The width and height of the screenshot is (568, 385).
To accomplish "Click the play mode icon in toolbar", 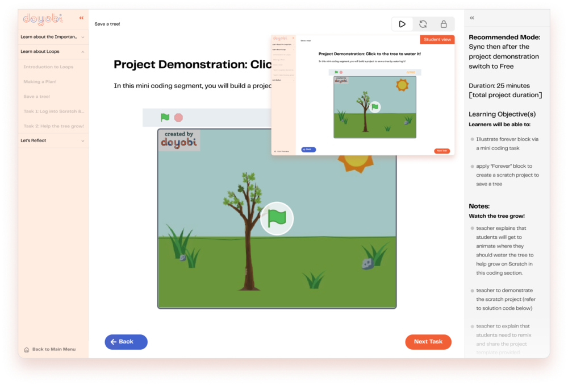I will tap(402, 24).
